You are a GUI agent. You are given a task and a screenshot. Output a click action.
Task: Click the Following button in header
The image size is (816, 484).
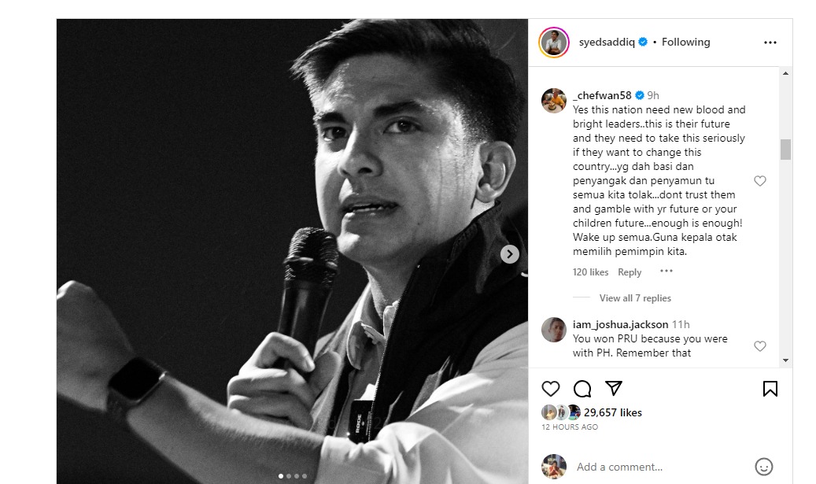(x=685, y=42)
